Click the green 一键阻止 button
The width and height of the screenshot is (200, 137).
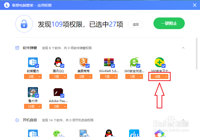click(169, 23)
